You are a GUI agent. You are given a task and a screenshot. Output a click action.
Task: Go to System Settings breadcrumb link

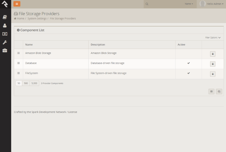click(37, 19)
